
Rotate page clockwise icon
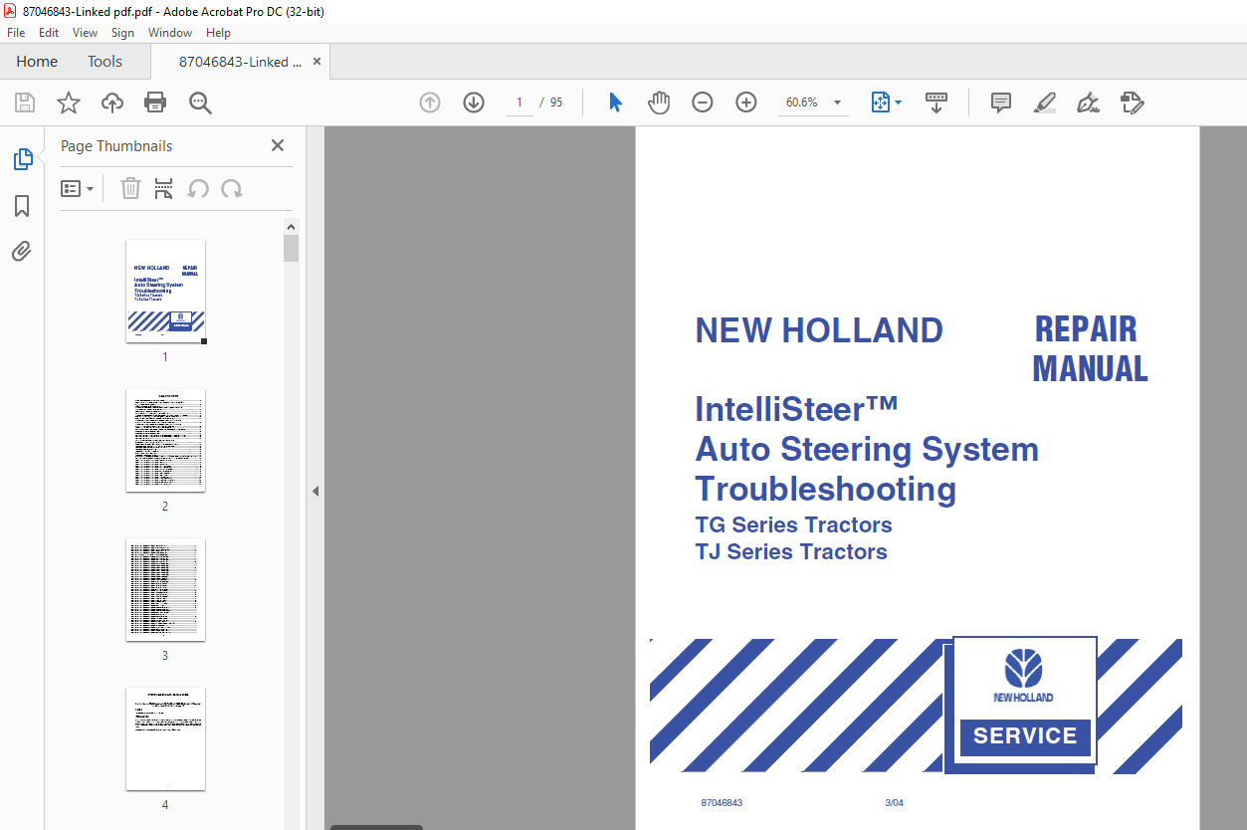pos(232,188)
